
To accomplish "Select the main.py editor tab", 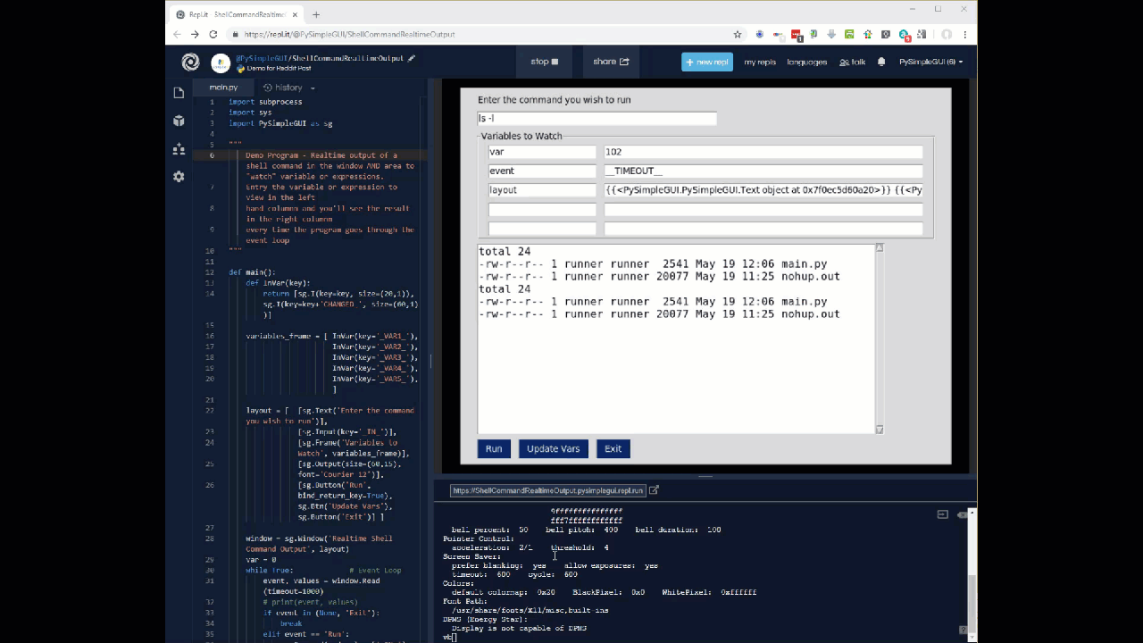I will point(223,88).
